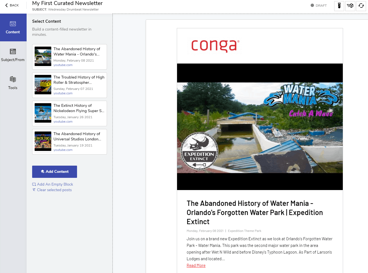Open the Content sidebar tab
Screen dimensions: 368x273
[x=13, y=27]
